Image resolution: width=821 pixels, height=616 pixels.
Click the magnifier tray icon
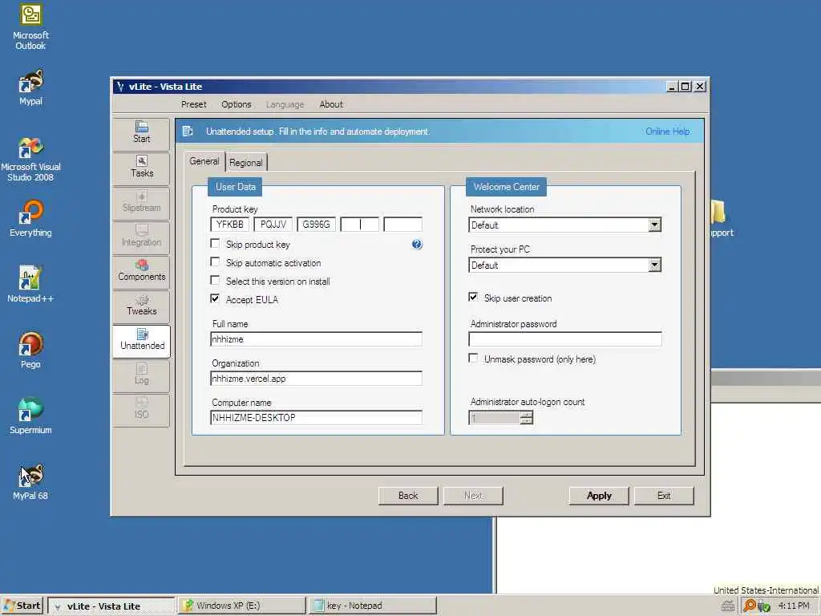[750, 606]
